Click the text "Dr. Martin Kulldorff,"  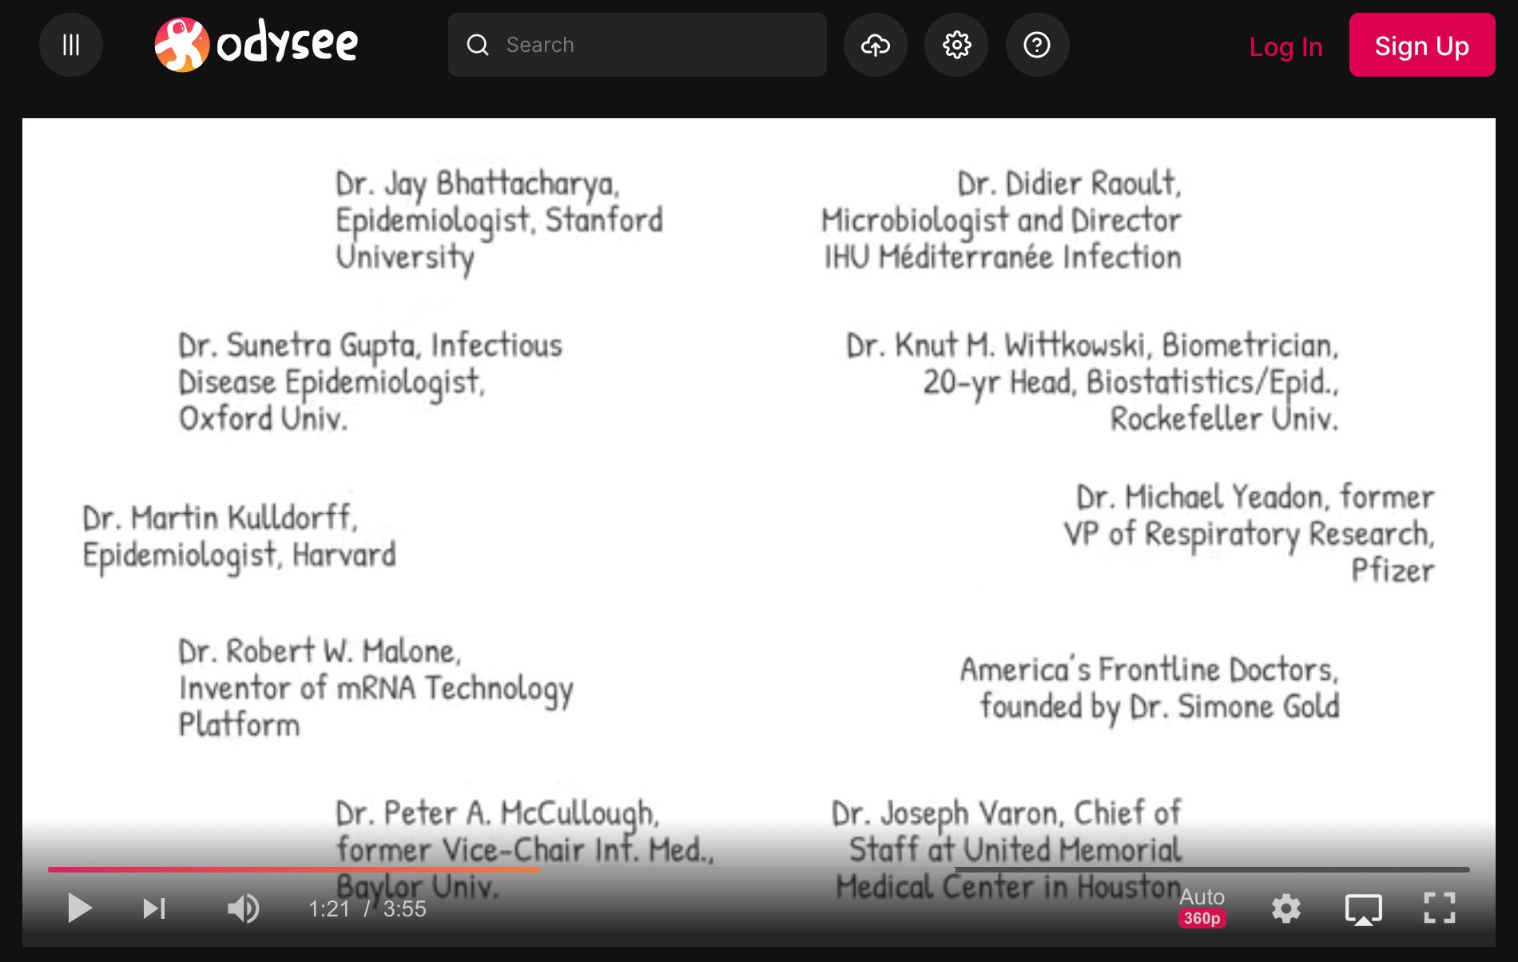click(221, 518)
